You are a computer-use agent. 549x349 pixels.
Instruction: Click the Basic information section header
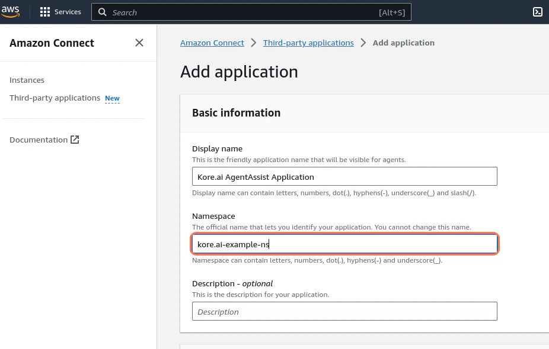(x=237, y=113)
